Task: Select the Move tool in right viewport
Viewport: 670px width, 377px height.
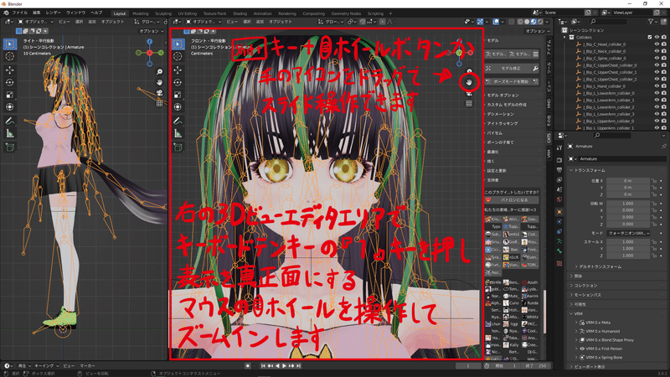Action: coord(178,70)
